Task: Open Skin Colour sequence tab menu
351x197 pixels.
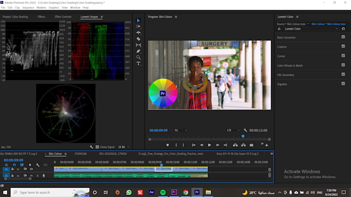Action: 66,154
